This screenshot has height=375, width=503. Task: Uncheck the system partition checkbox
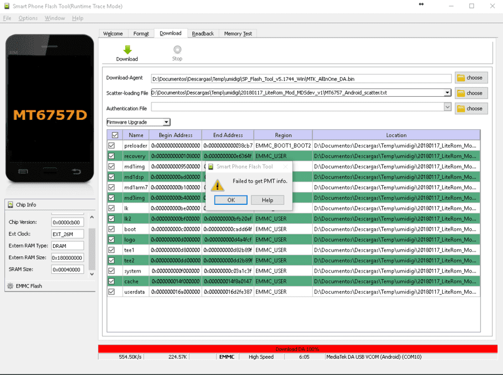(112, 271)
